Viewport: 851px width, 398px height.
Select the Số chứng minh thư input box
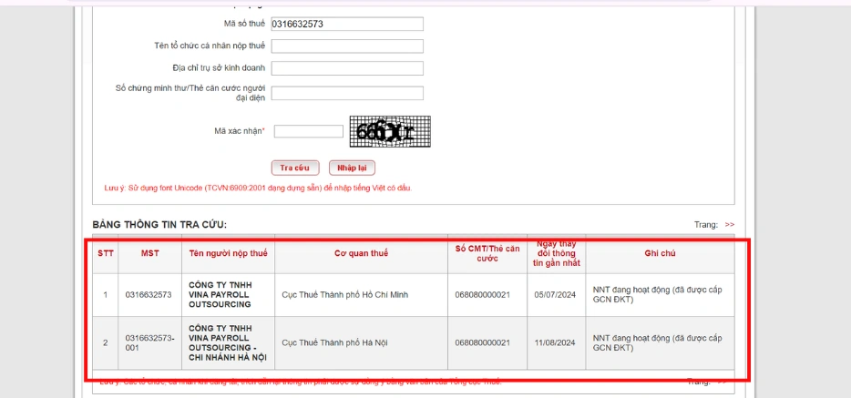pos(347,93)
